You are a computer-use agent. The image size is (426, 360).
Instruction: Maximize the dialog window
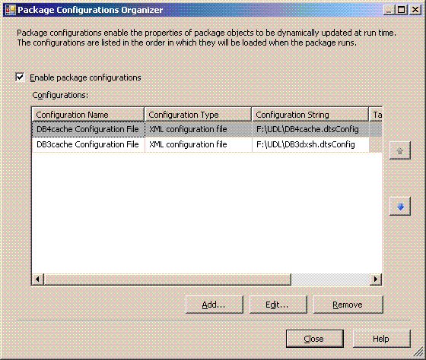coord(402,11)
